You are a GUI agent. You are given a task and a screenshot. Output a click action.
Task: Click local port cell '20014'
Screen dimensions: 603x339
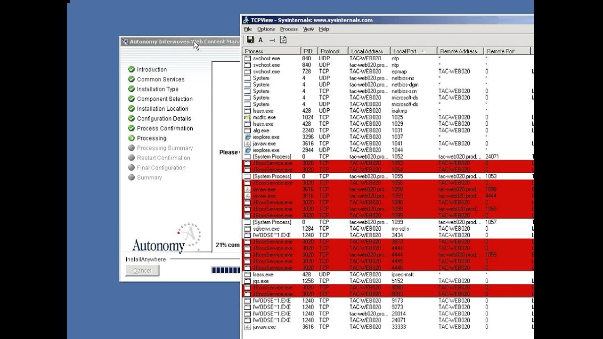click(x=399, y=314)
